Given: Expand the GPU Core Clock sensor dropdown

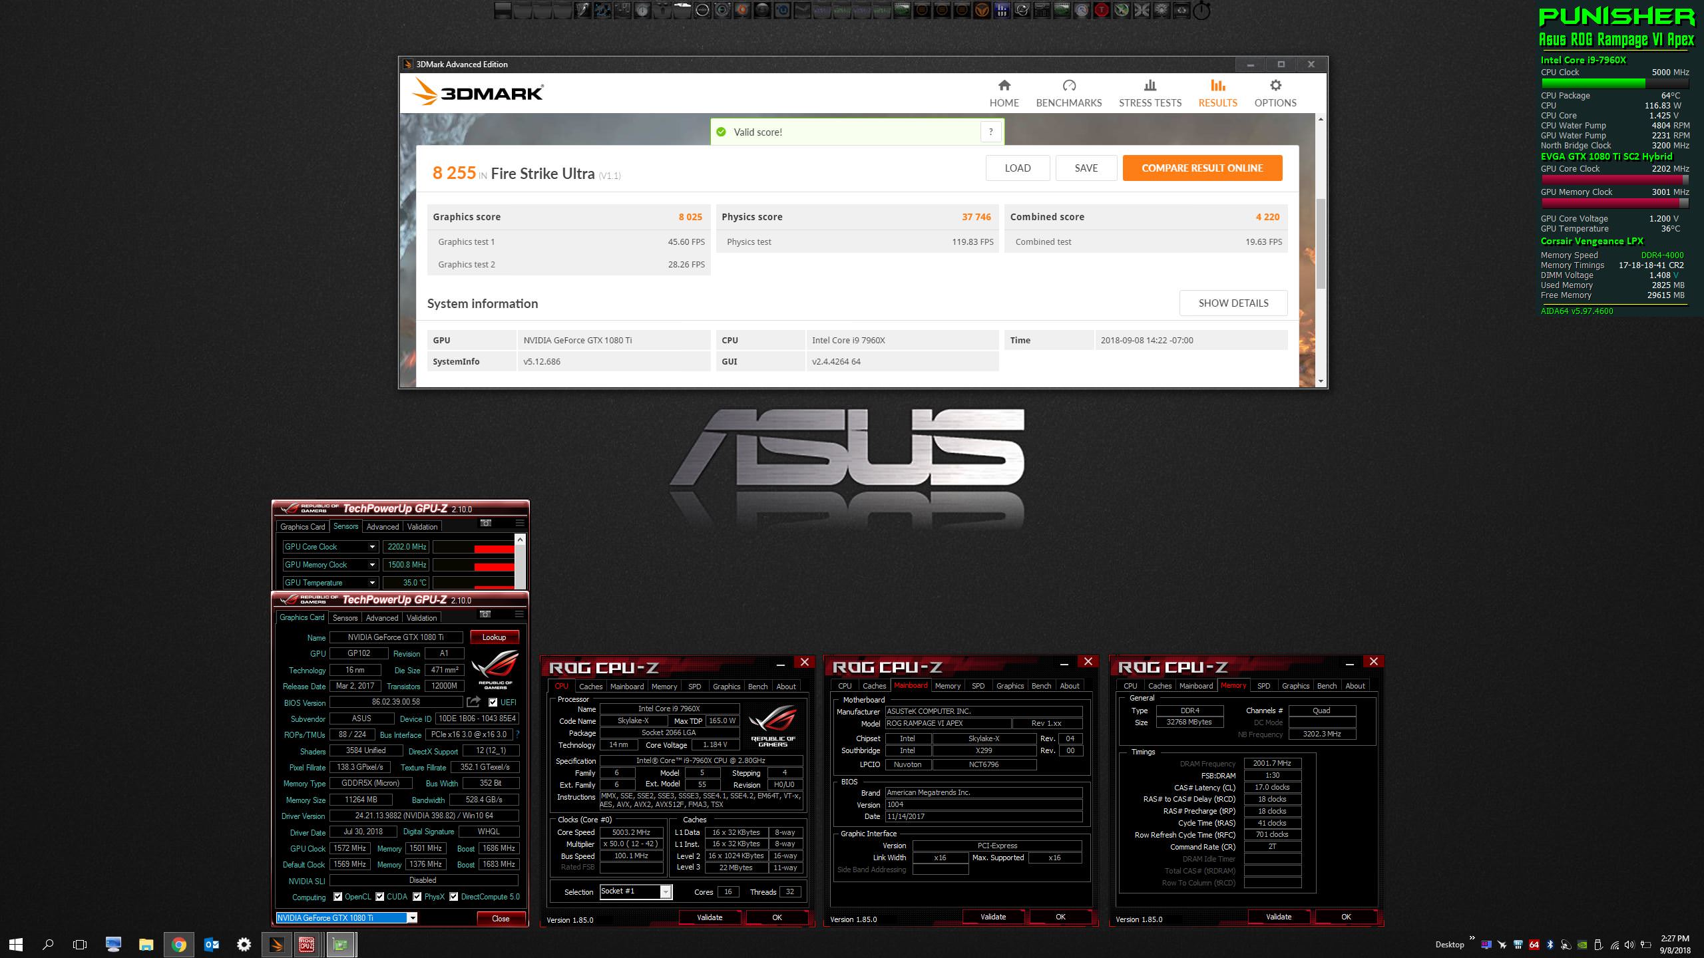Looking at the screenshot, I should point(372,547).
